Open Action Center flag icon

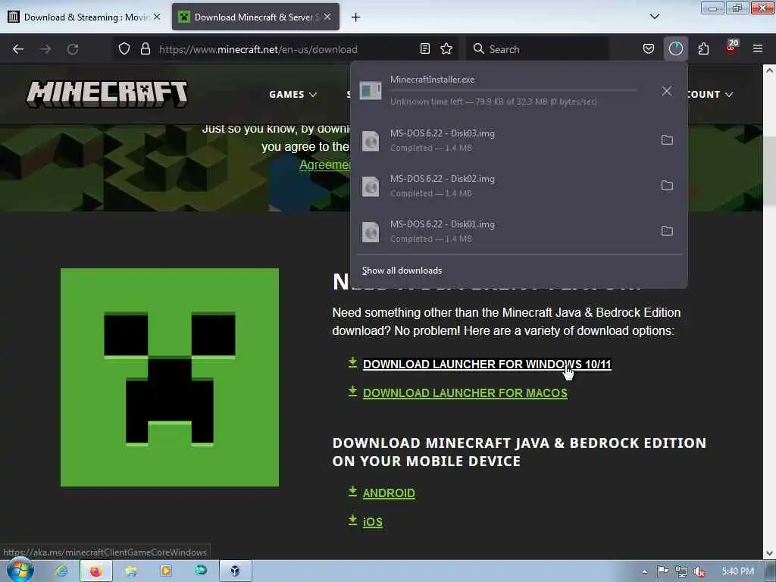point(662,571)
